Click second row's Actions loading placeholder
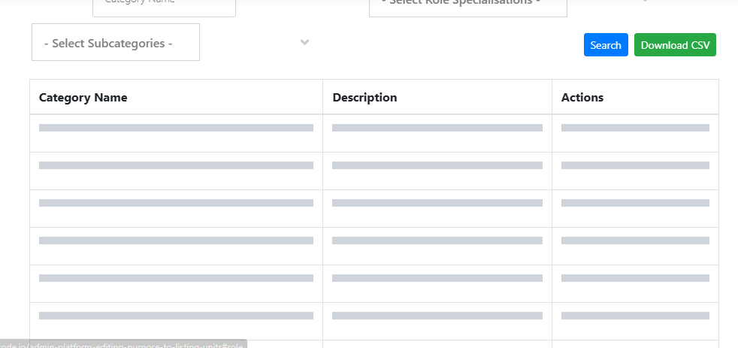738x348 pixels. click(x=635, y=165)
